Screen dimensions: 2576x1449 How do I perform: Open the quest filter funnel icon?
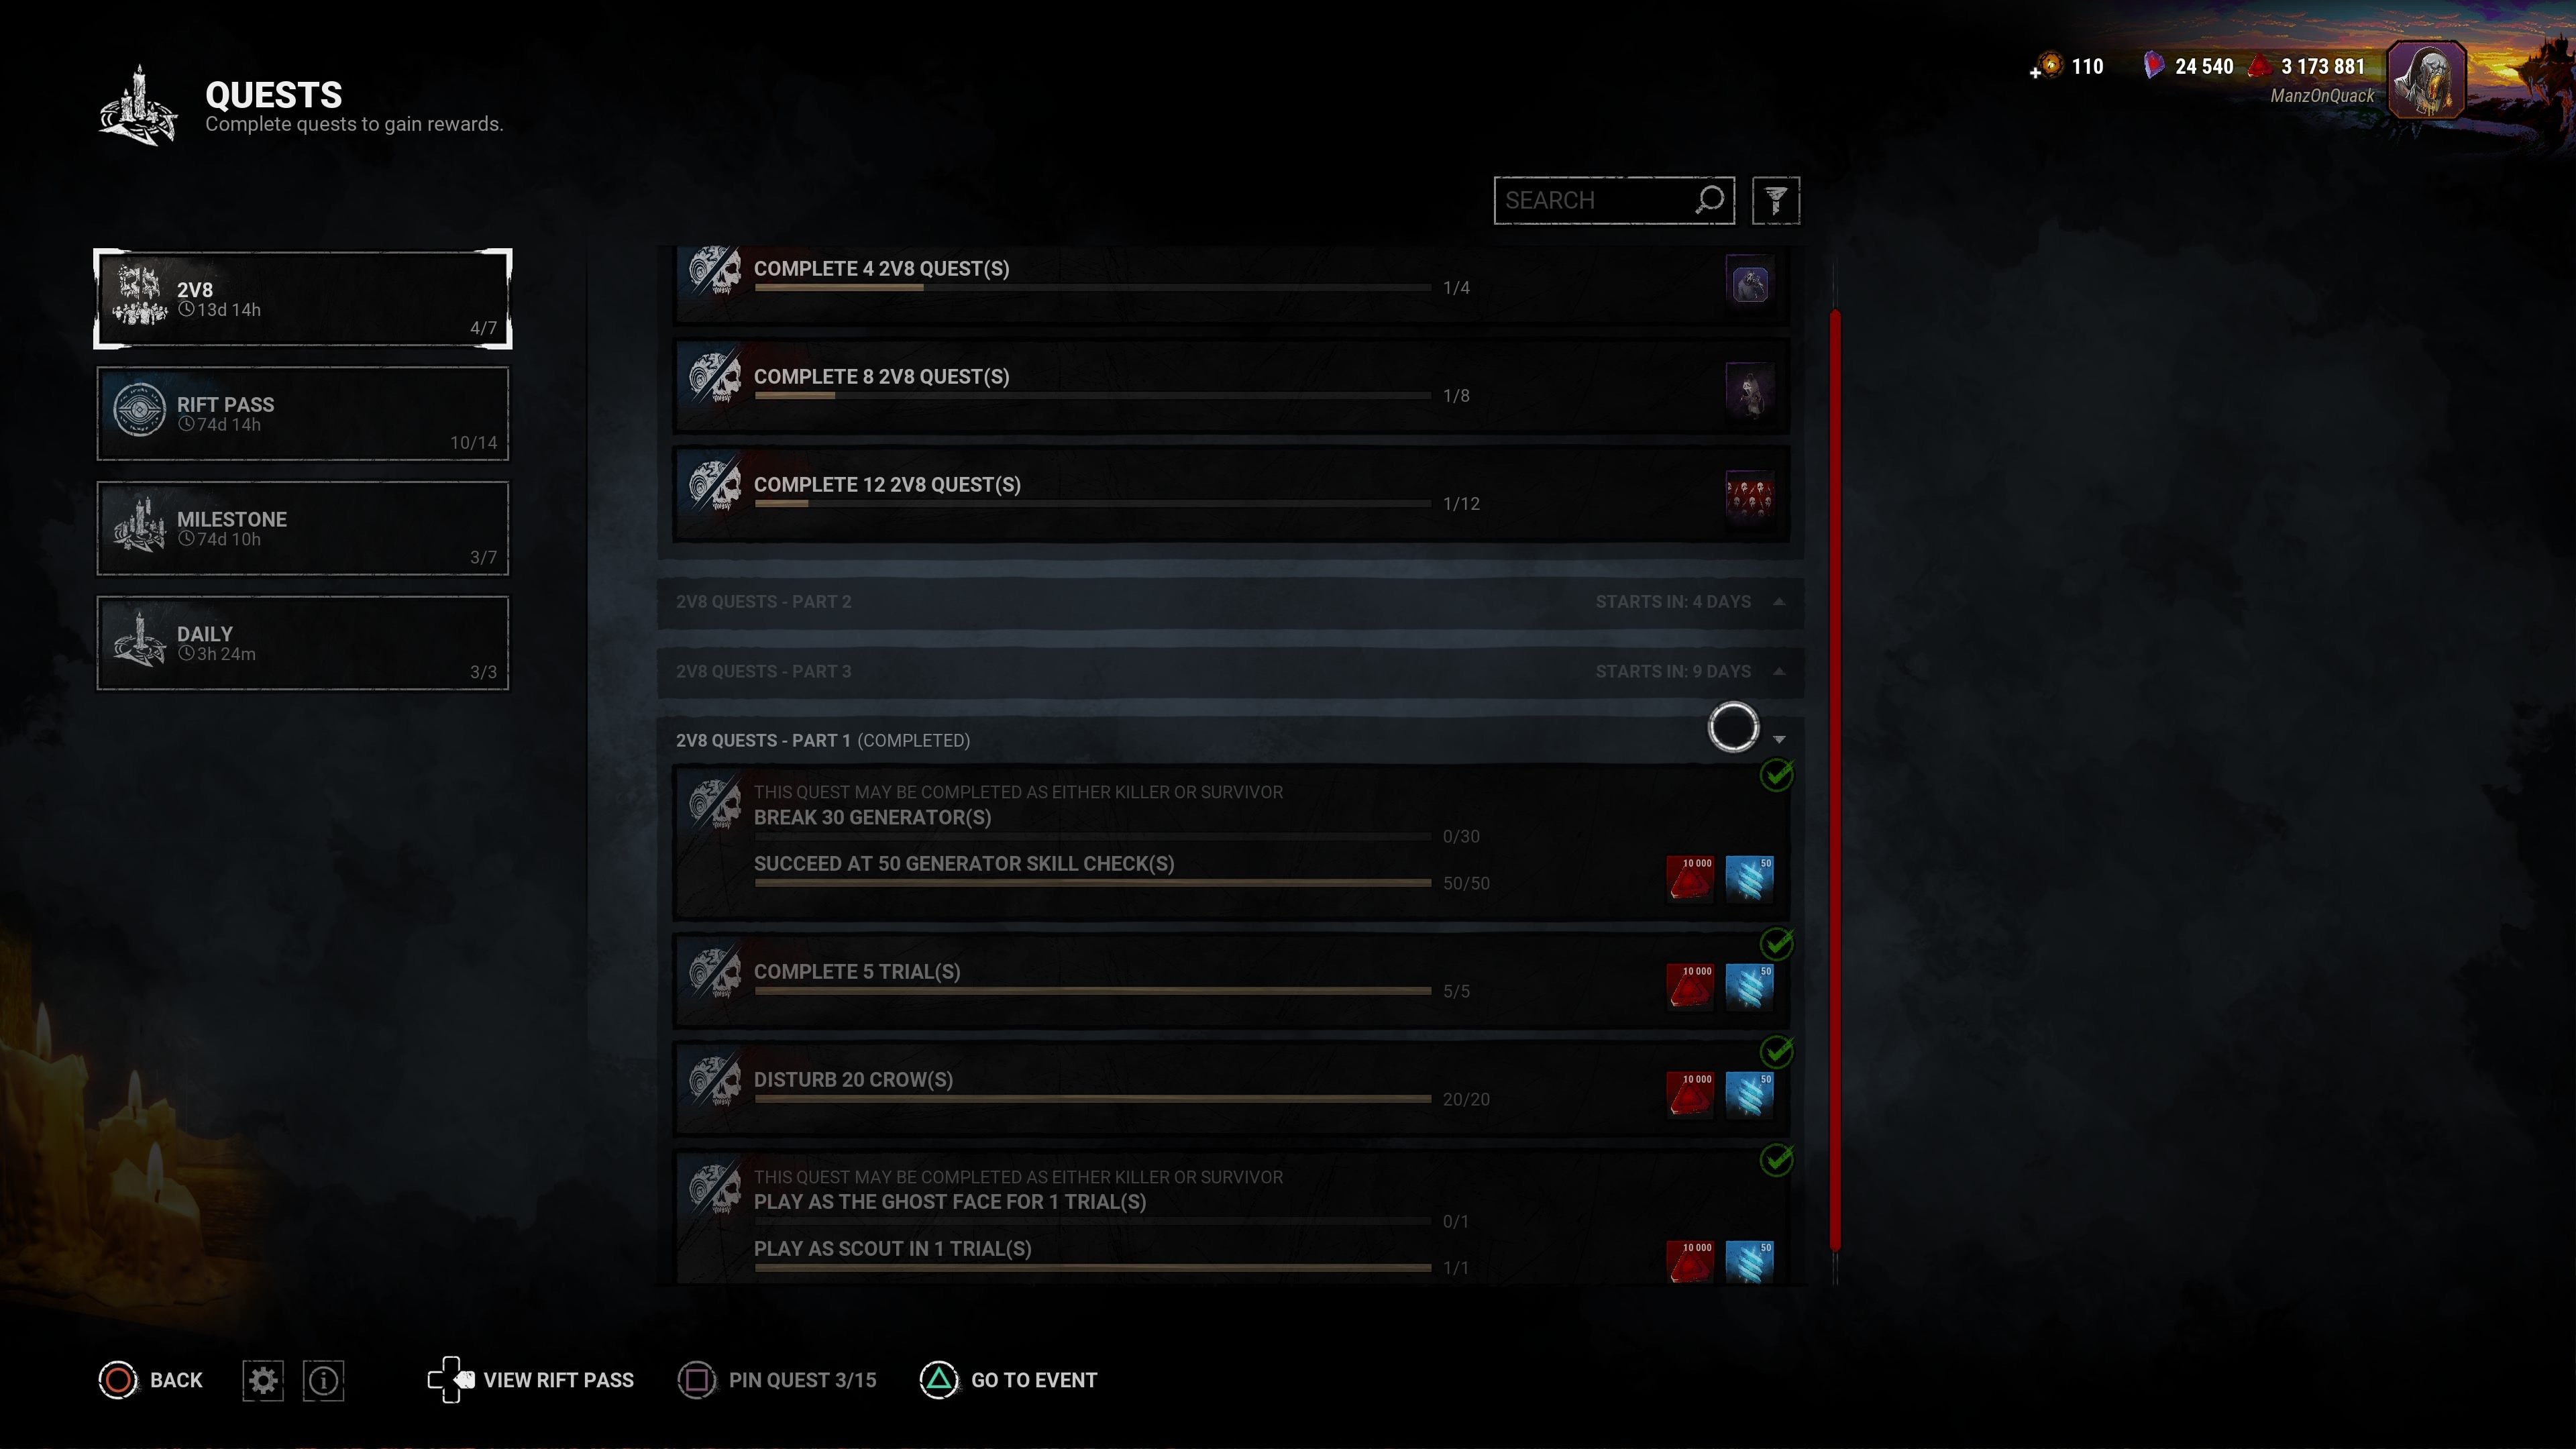[1776, 201]
